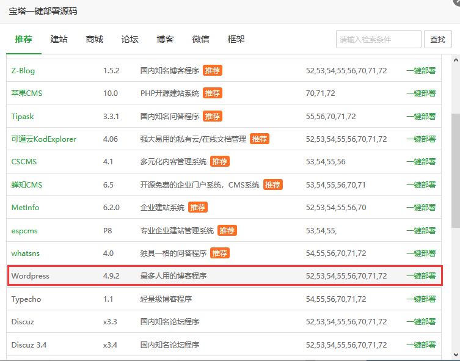Open the 建站 tab
The width and height of the screenshot is (460, 361).
tap(59, 39)
